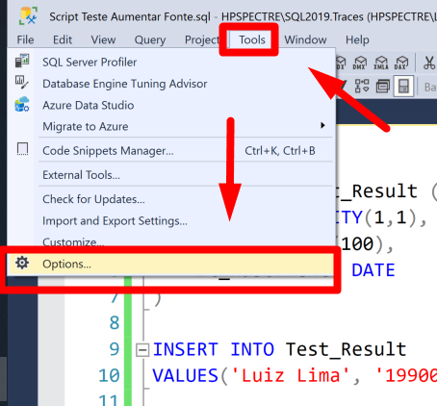Click the DAX query toolbar icon
Screen dimensions: 437x406
401,63
